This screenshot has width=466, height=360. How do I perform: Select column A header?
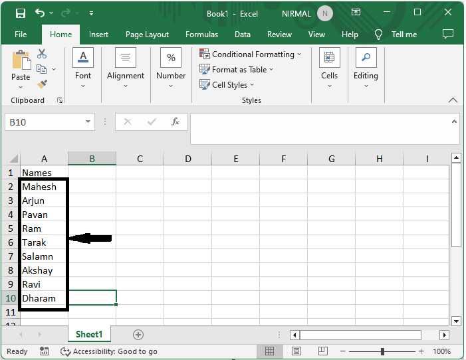[44, 159]
